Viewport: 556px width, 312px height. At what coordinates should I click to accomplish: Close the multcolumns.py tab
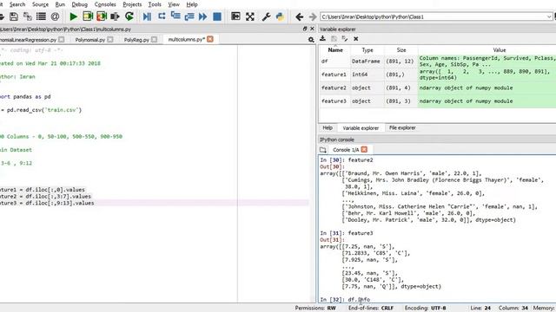pos(210,39)
